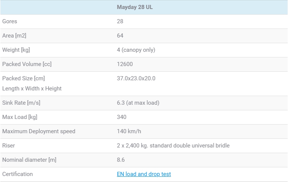Select the 37.0x23.0x20.0 dimensions value

pyautogui.click(x=136, y=78)
